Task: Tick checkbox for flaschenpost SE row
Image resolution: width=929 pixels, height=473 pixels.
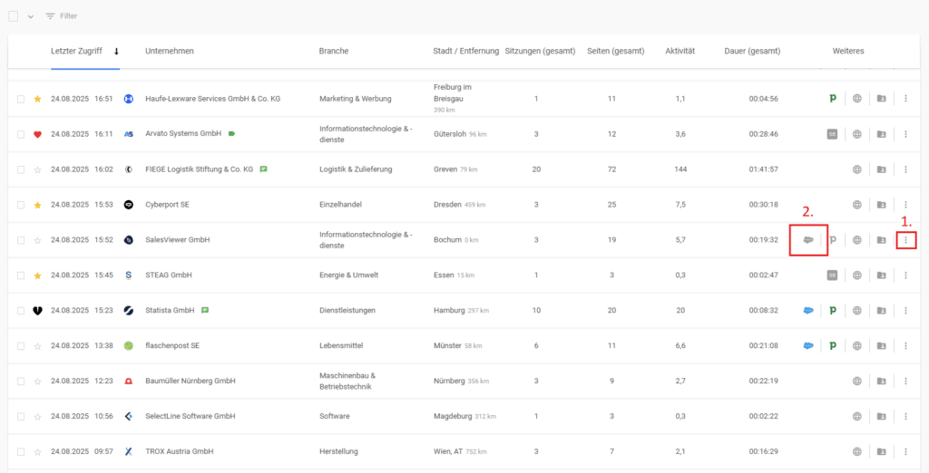Action: click(21, 346)
